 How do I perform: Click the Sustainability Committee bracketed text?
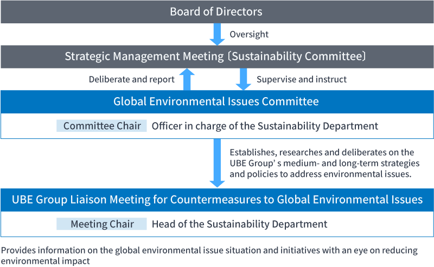tap(296, 56)
